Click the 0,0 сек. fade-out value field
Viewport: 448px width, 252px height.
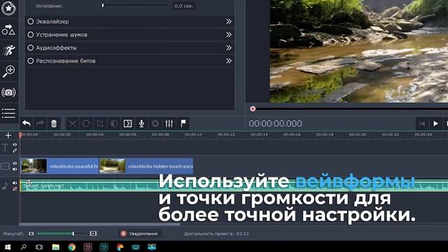(x=184, y=6)
